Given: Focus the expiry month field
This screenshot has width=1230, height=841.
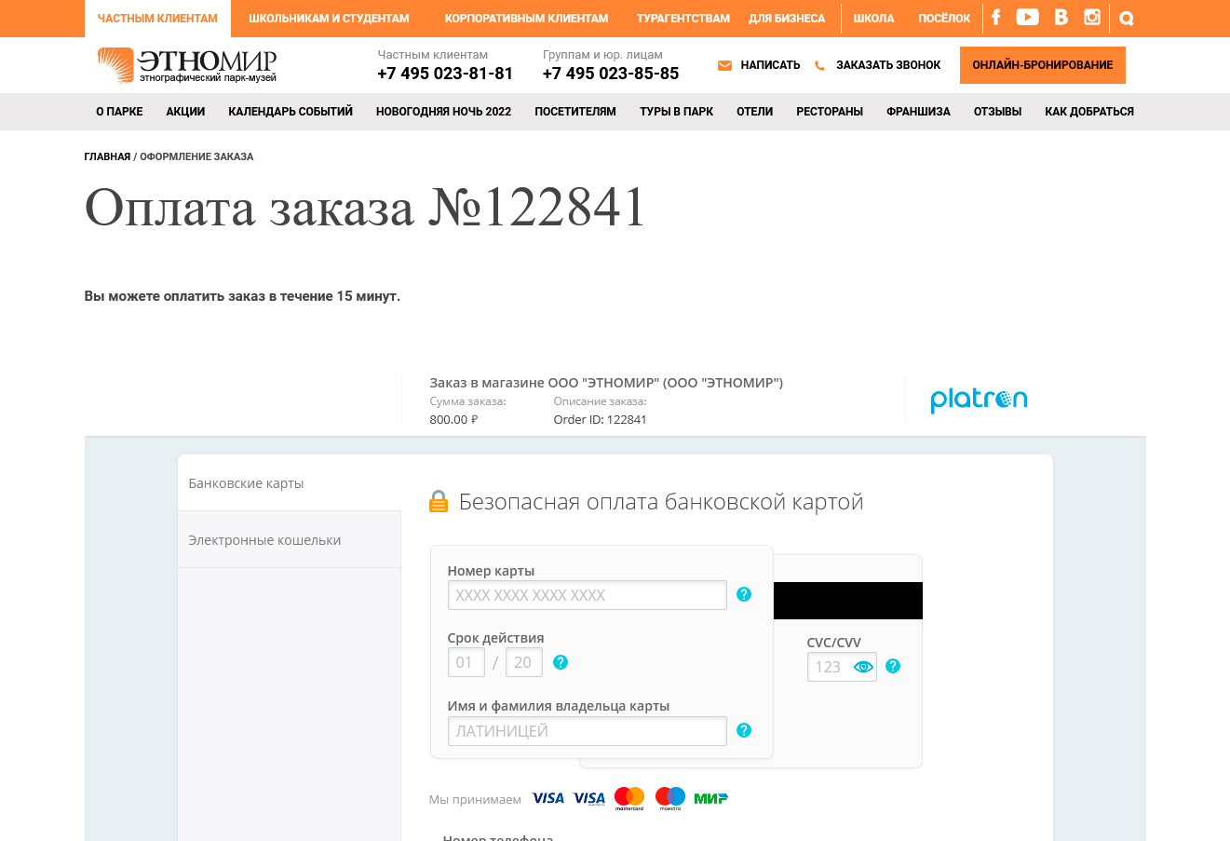Looking at the screenshot, I should pos(466,662).
